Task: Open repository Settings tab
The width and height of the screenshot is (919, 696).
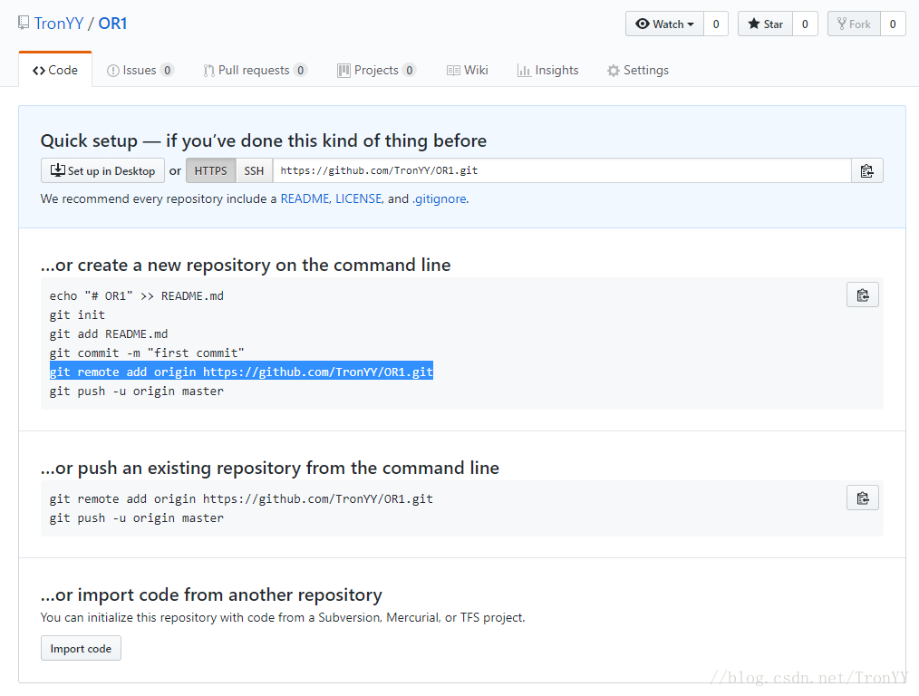Action: click(x=638, y=71)
